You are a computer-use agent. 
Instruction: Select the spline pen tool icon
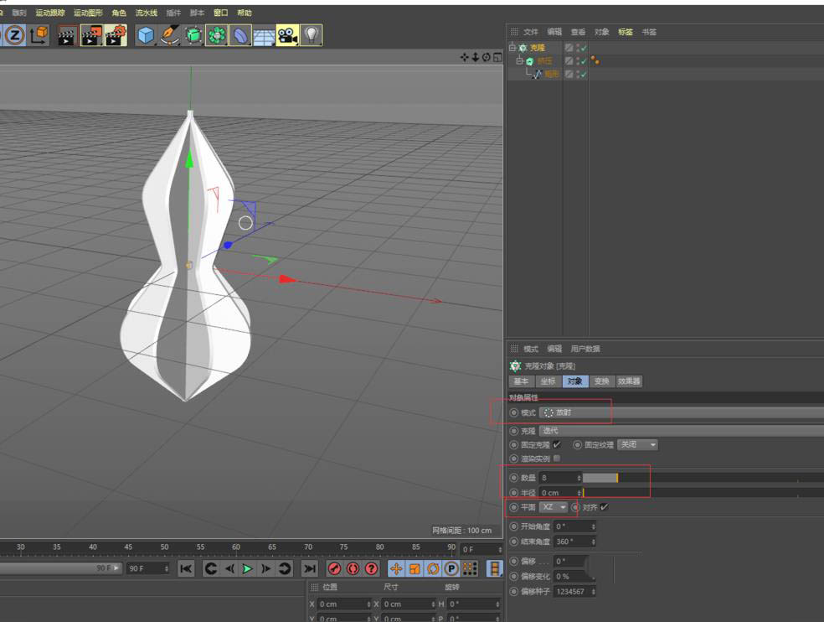[170, 35]
